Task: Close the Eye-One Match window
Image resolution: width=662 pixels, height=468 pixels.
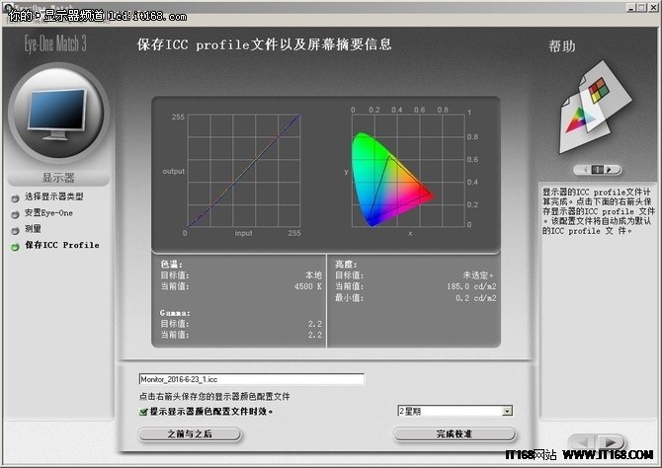Action: (653, 7)
